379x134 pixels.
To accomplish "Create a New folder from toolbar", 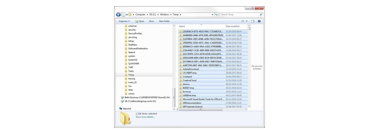I will [164, 21].
